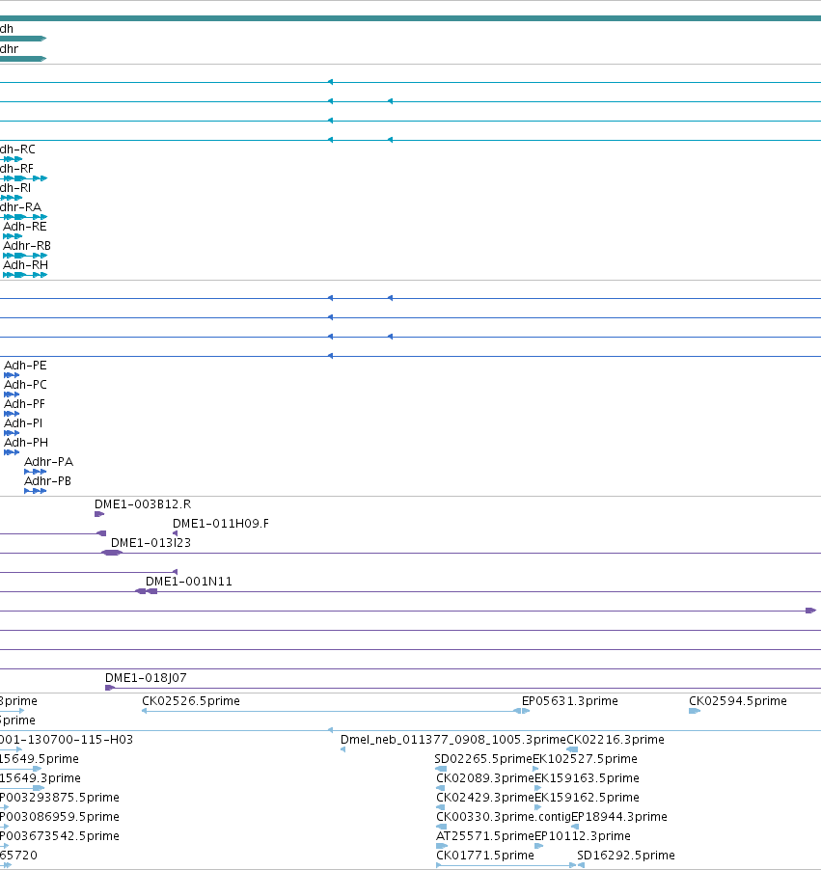Image resolution: width=821 pixels, height=870 pixels.
Task: Select the dh-RF transcript label
Action: click(16, 169)
